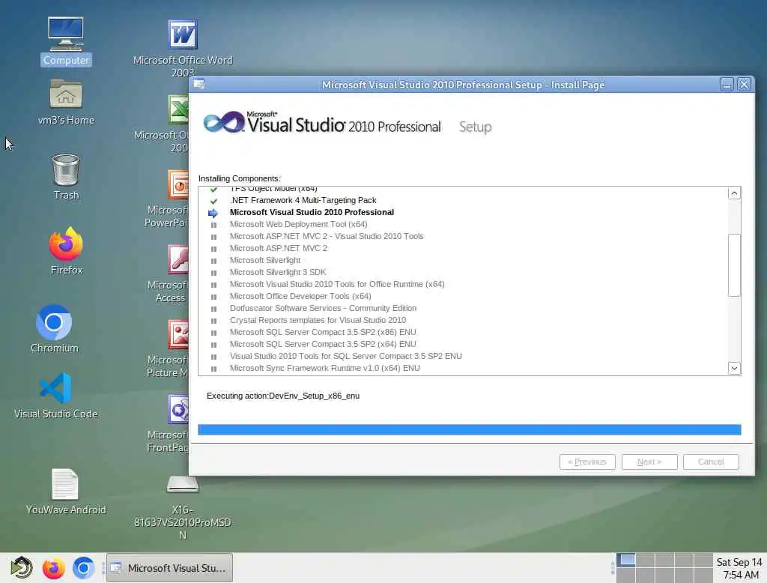
Task: Click the pending icon beside Microsoft Web Deployment Tool
Action: click(213, 225)
